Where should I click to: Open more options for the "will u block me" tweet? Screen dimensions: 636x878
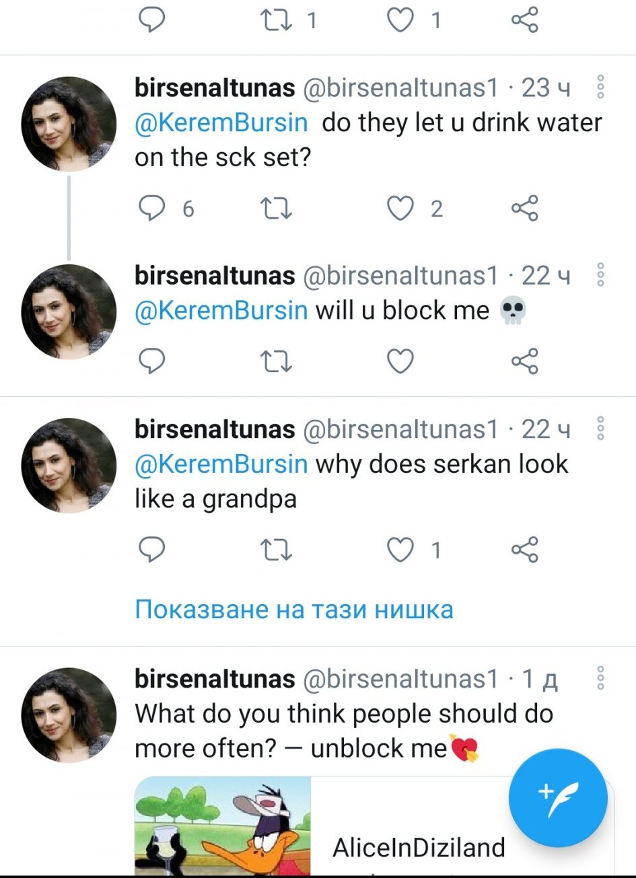point(600,276)
